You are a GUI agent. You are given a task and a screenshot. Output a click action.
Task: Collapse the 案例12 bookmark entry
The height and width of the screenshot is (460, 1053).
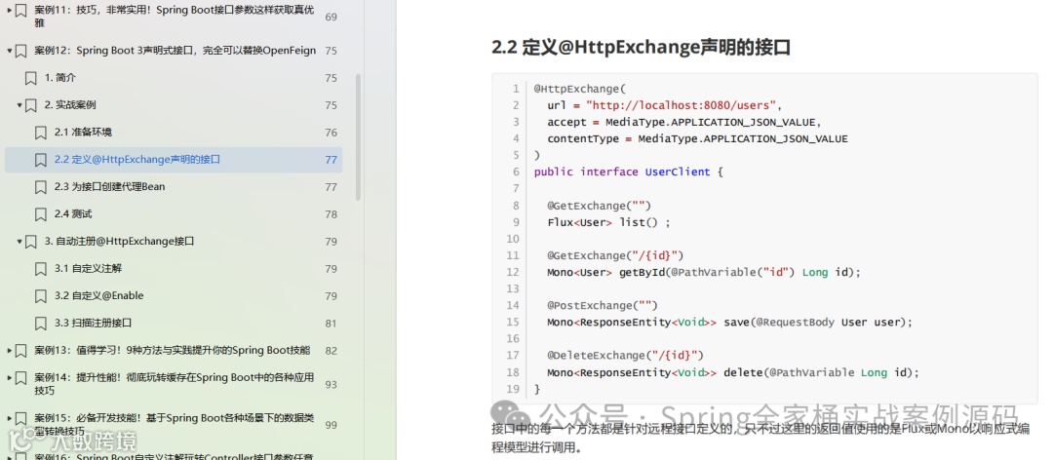[9, 51]
